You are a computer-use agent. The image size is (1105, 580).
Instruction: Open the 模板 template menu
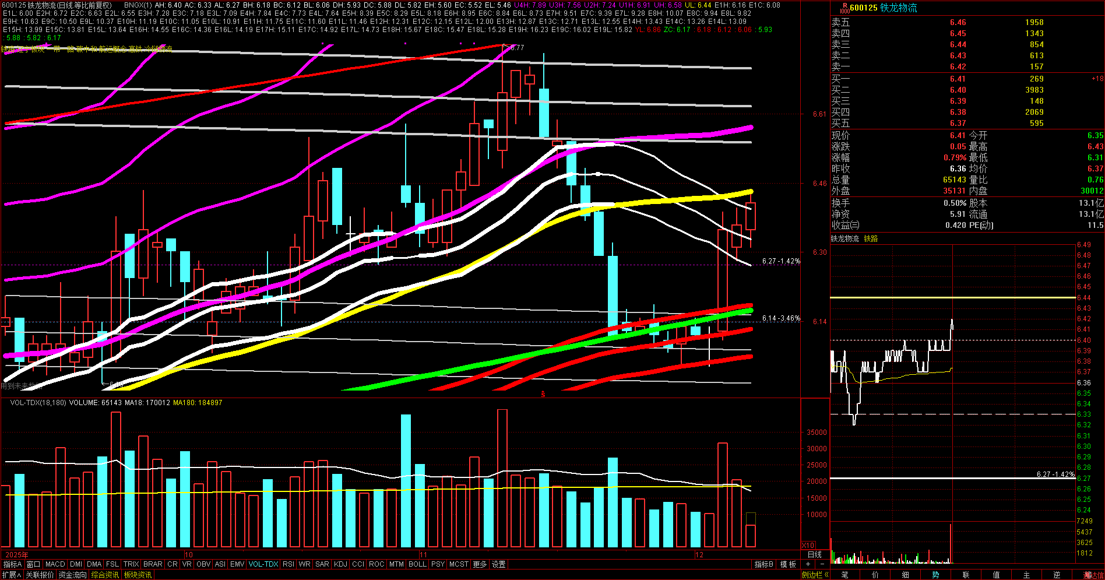point(788,564)
